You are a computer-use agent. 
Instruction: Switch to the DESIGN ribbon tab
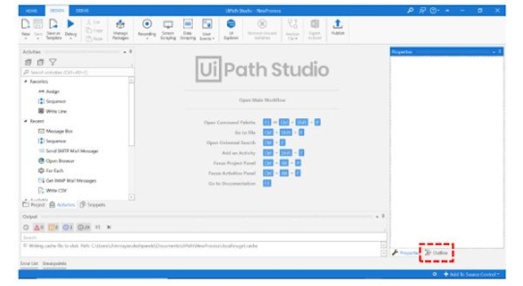click(57, 10)
